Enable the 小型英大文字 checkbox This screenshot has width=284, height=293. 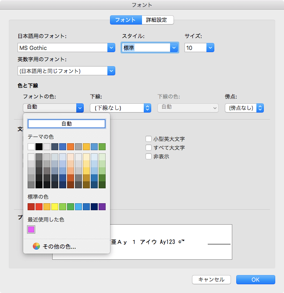[149, 139]
